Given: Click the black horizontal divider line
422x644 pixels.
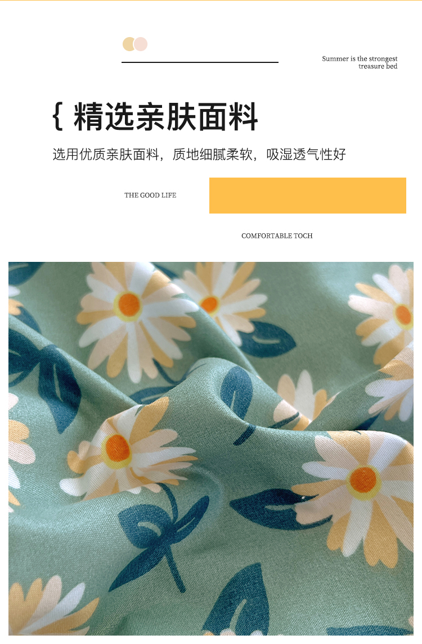Looking at the screenshot, I should [x=200, y=62].
